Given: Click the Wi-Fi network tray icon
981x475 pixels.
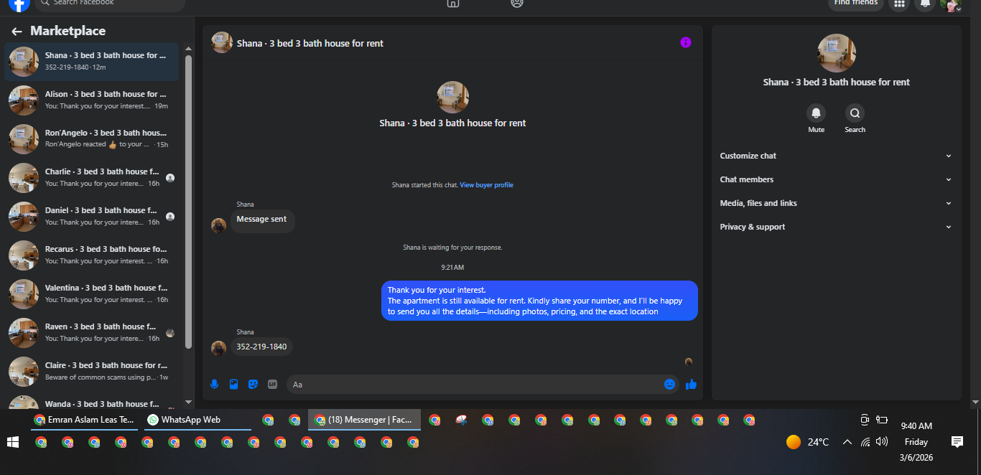Looking at the screenshot, I should (865, 442).
